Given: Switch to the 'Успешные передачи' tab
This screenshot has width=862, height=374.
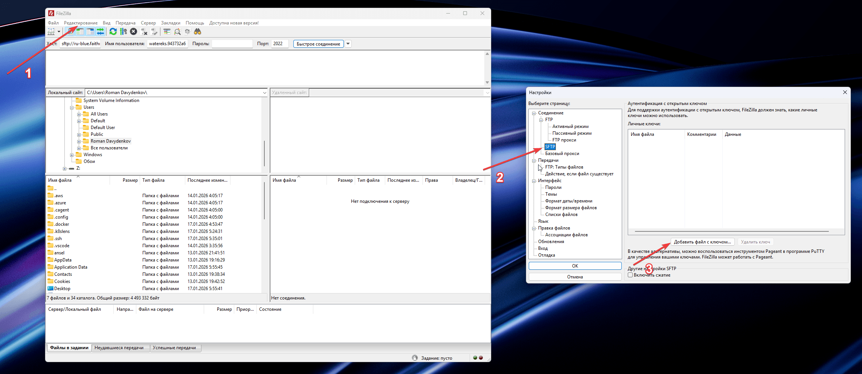Looking at the screenshot, I should coord(174,348).
